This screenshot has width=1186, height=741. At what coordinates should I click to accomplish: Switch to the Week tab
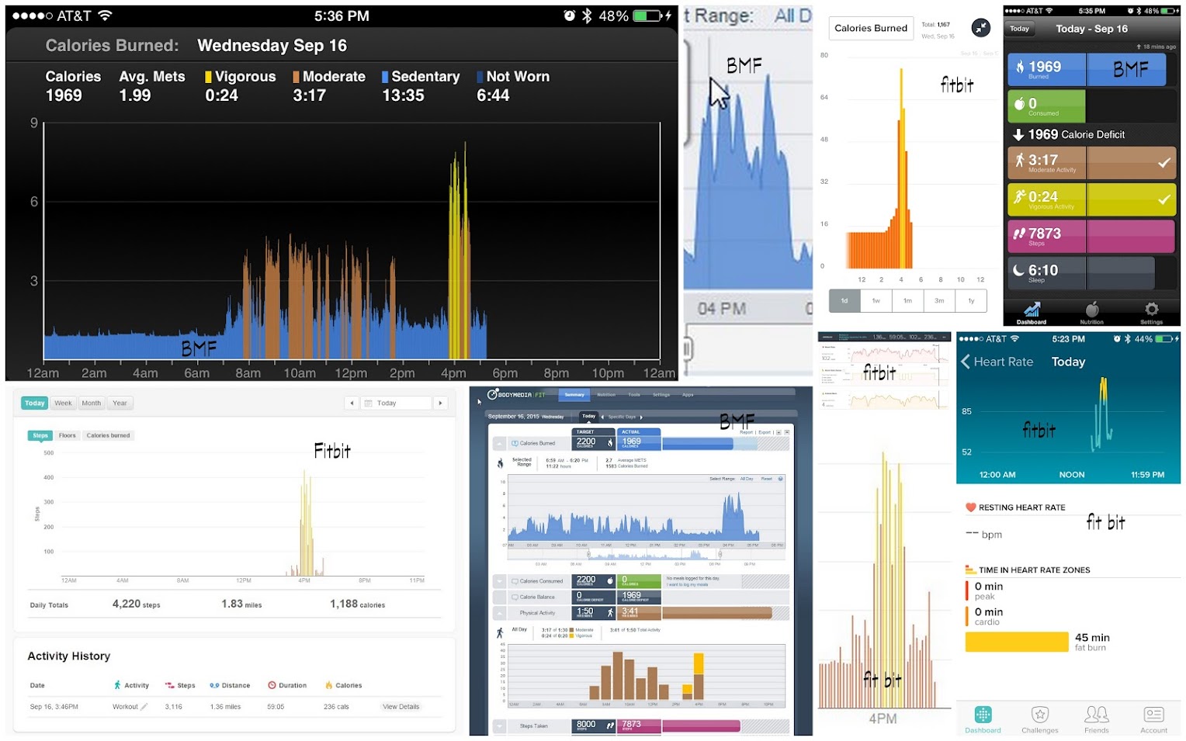point(63,403)
